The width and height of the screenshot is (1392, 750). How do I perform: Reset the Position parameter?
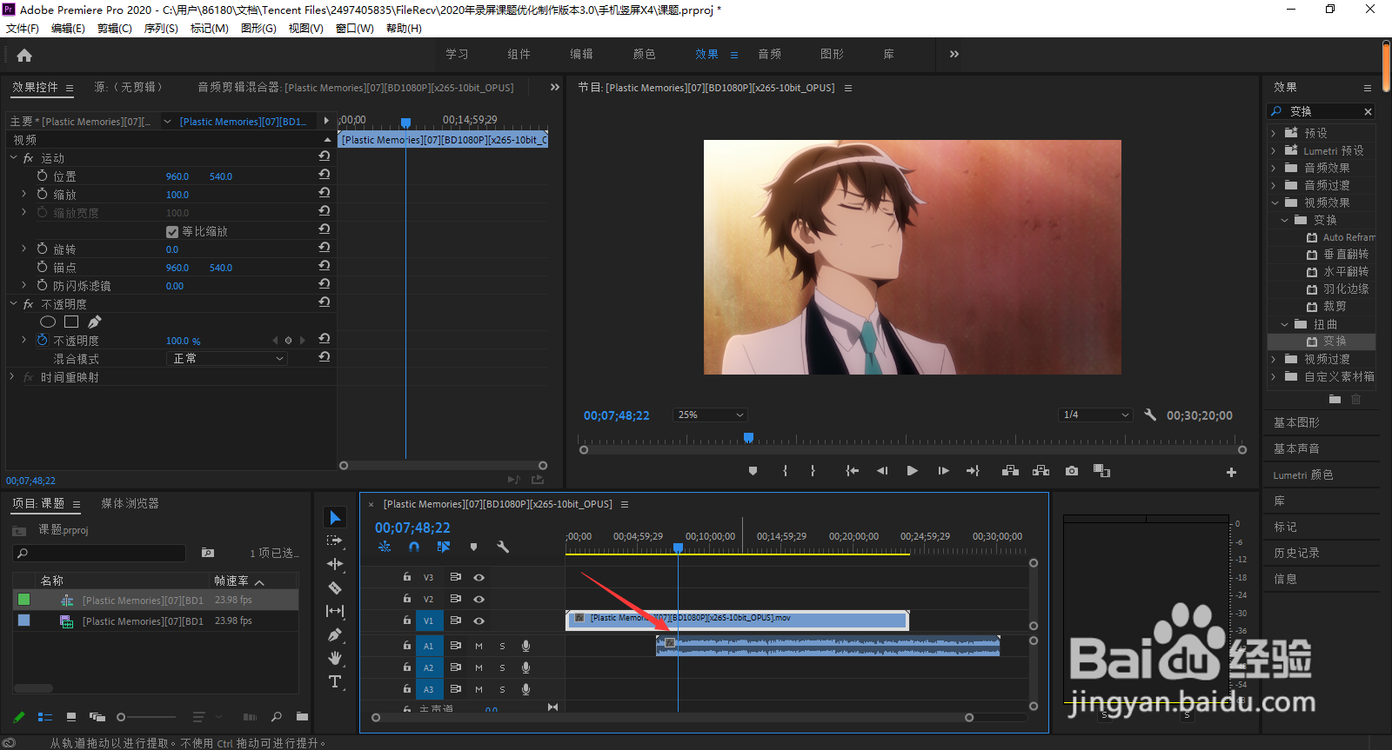pos(325,175)
